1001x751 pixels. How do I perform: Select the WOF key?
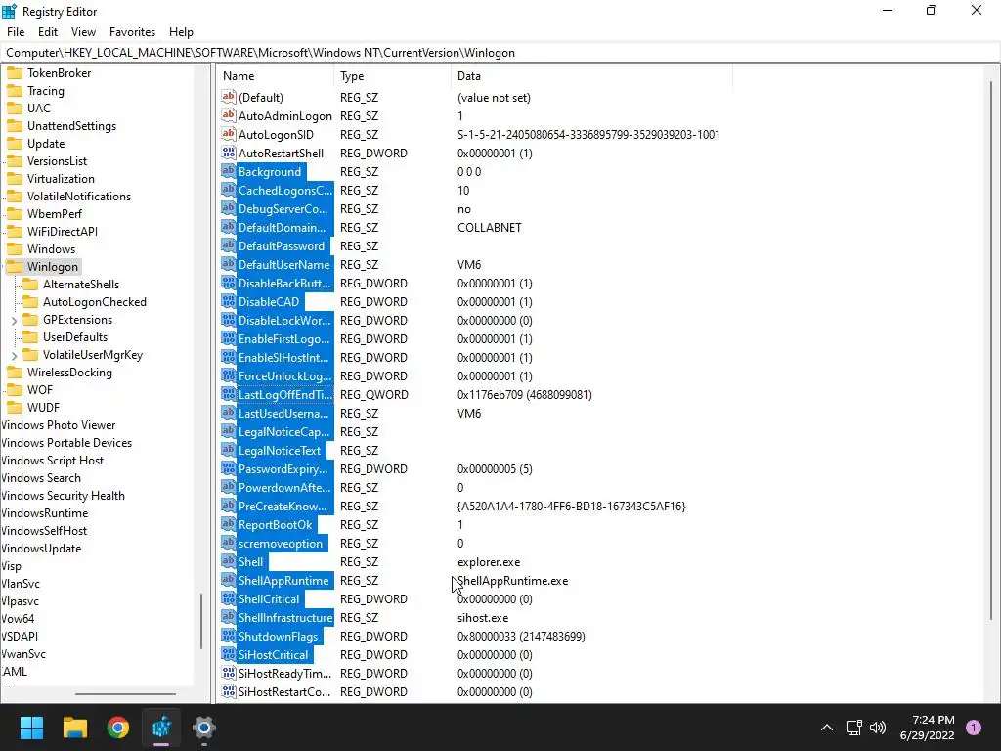coord(39,390)
